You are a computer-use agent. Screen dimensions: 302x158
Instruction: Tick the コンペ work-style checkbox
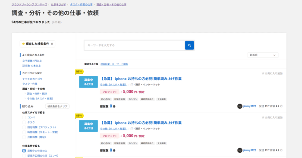coord(24,117)
